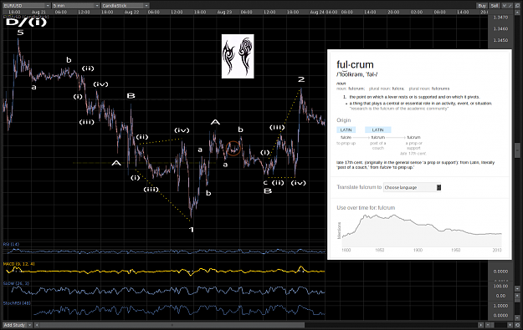523x330 pixels.
Task: Click the RSI (14) study label
Action: pos(11,245)
